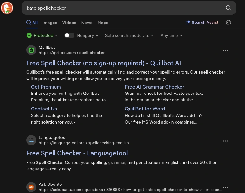This screenshot has width=245, height=193.
Task: Expand Safe search: moderate dropdown
Action: 129,35
